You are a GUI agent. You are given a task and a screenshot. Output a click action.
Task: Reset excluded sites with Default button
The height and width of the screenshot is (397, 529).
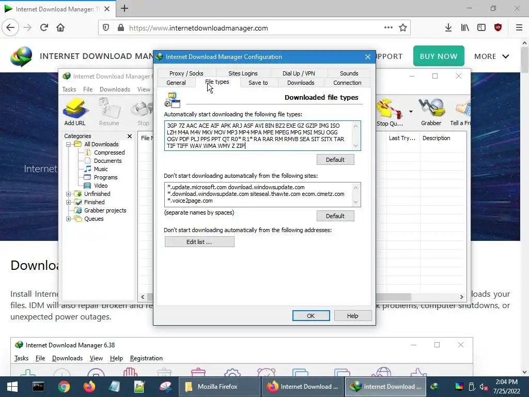click(x=335, y=216)
